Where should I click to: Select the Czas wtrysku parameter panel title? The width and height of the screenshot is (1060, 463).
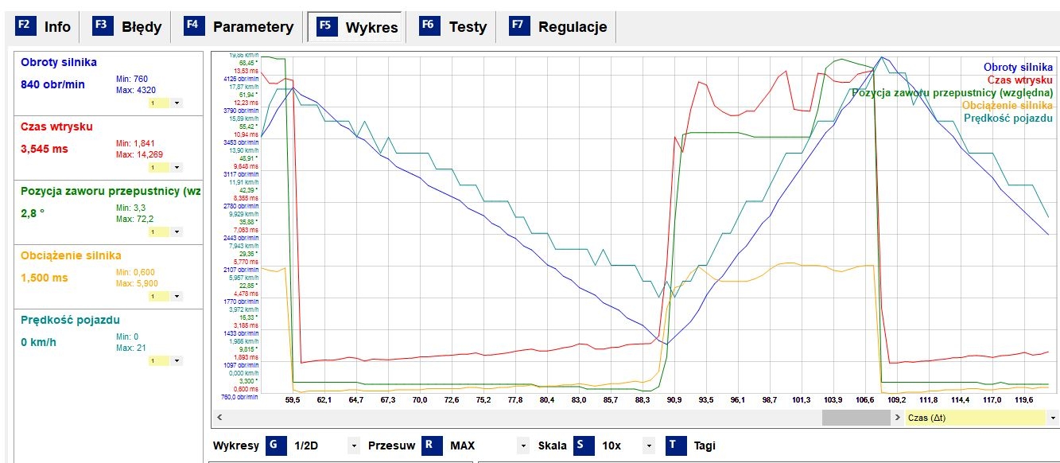56,126
